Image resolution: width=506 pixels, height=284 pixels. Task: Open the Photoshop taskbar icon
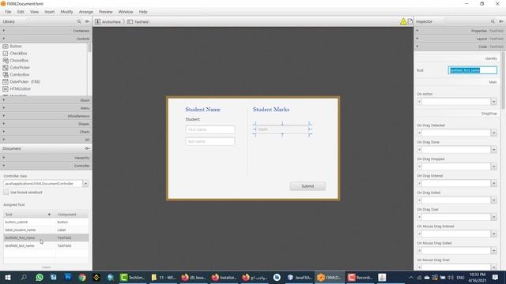point(68,277)
